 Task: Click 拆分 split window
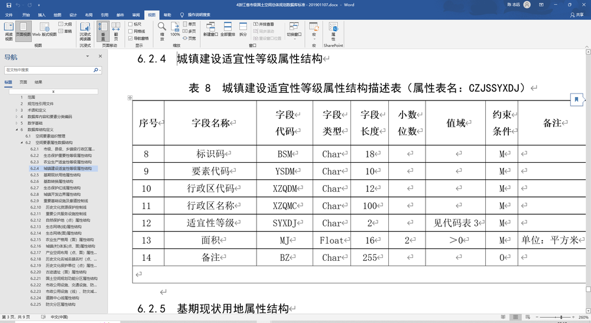point(243,30)
